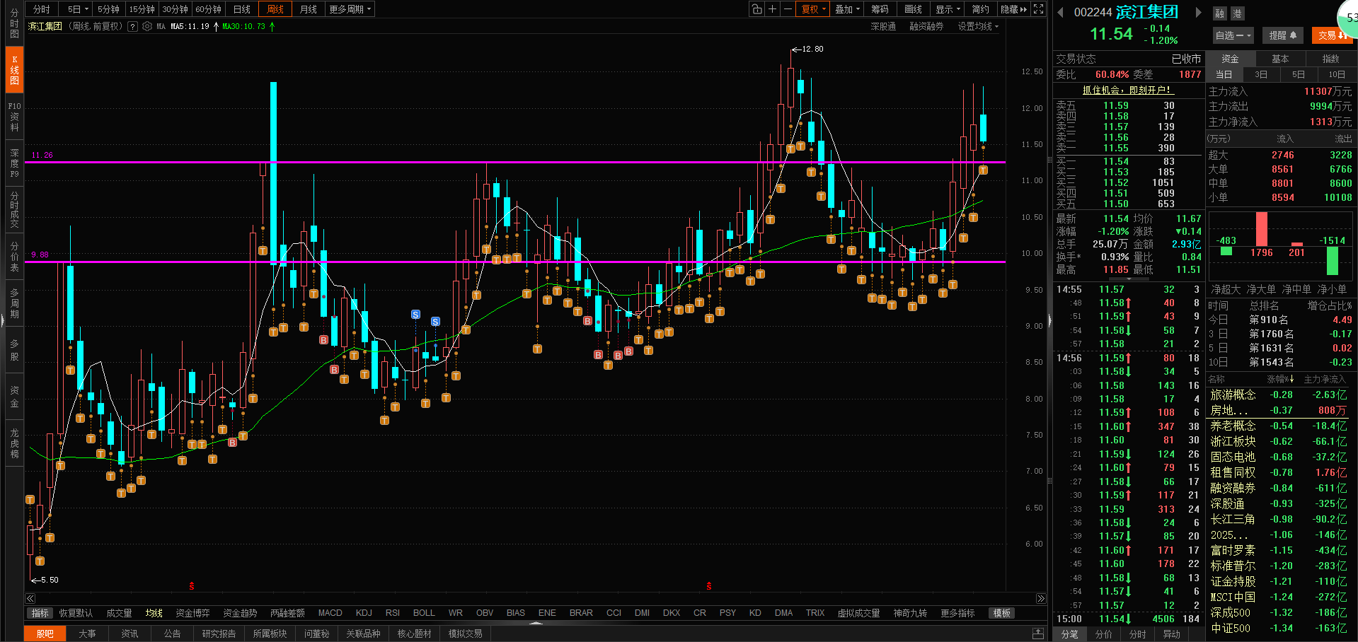Set a price alert with 提醒 bell

click(x=1282, y=35)
